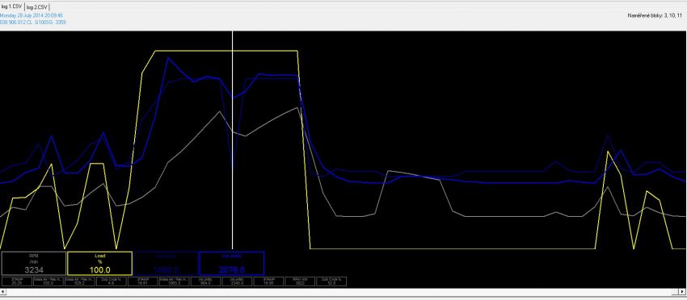This screenshot has width=687, height=300.
Task: Toggle the bright blue 2076.0 channel box
Action: [232, 263]
